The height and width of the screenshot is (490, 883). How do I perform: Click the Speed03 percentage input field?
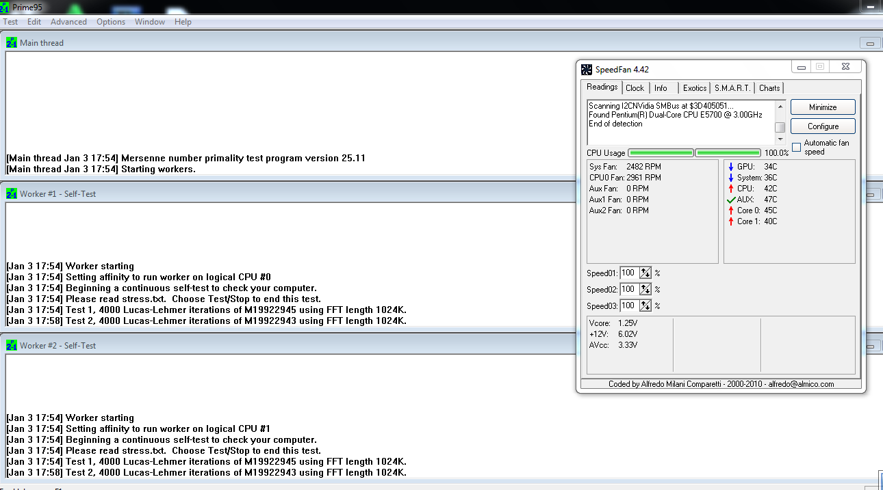tap(629, 305)
